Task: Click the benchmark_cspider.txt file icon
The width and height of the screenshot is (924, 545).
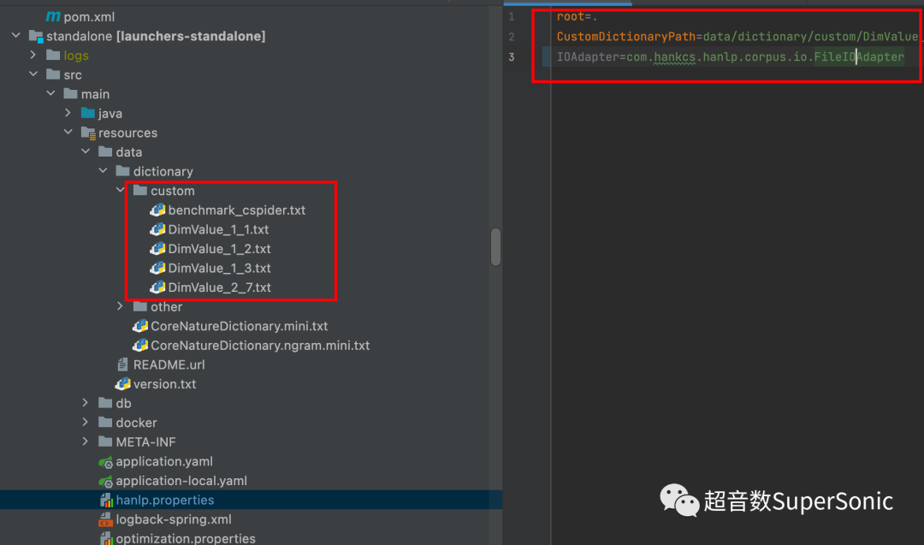Action: tap(157, 210)
